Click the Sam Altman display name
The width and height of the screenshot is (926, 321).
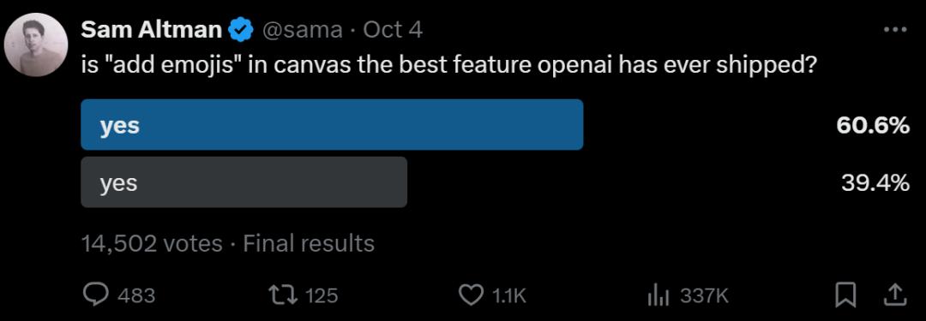pyautogui.click(x=151, y=29)
